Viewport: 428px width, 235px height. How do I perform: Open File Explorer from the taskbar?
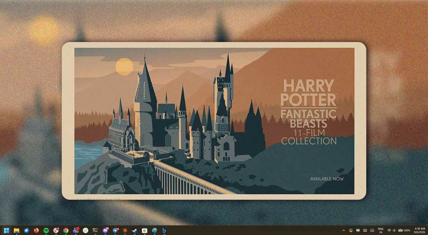pyautogui.click(x=16, y=230)
